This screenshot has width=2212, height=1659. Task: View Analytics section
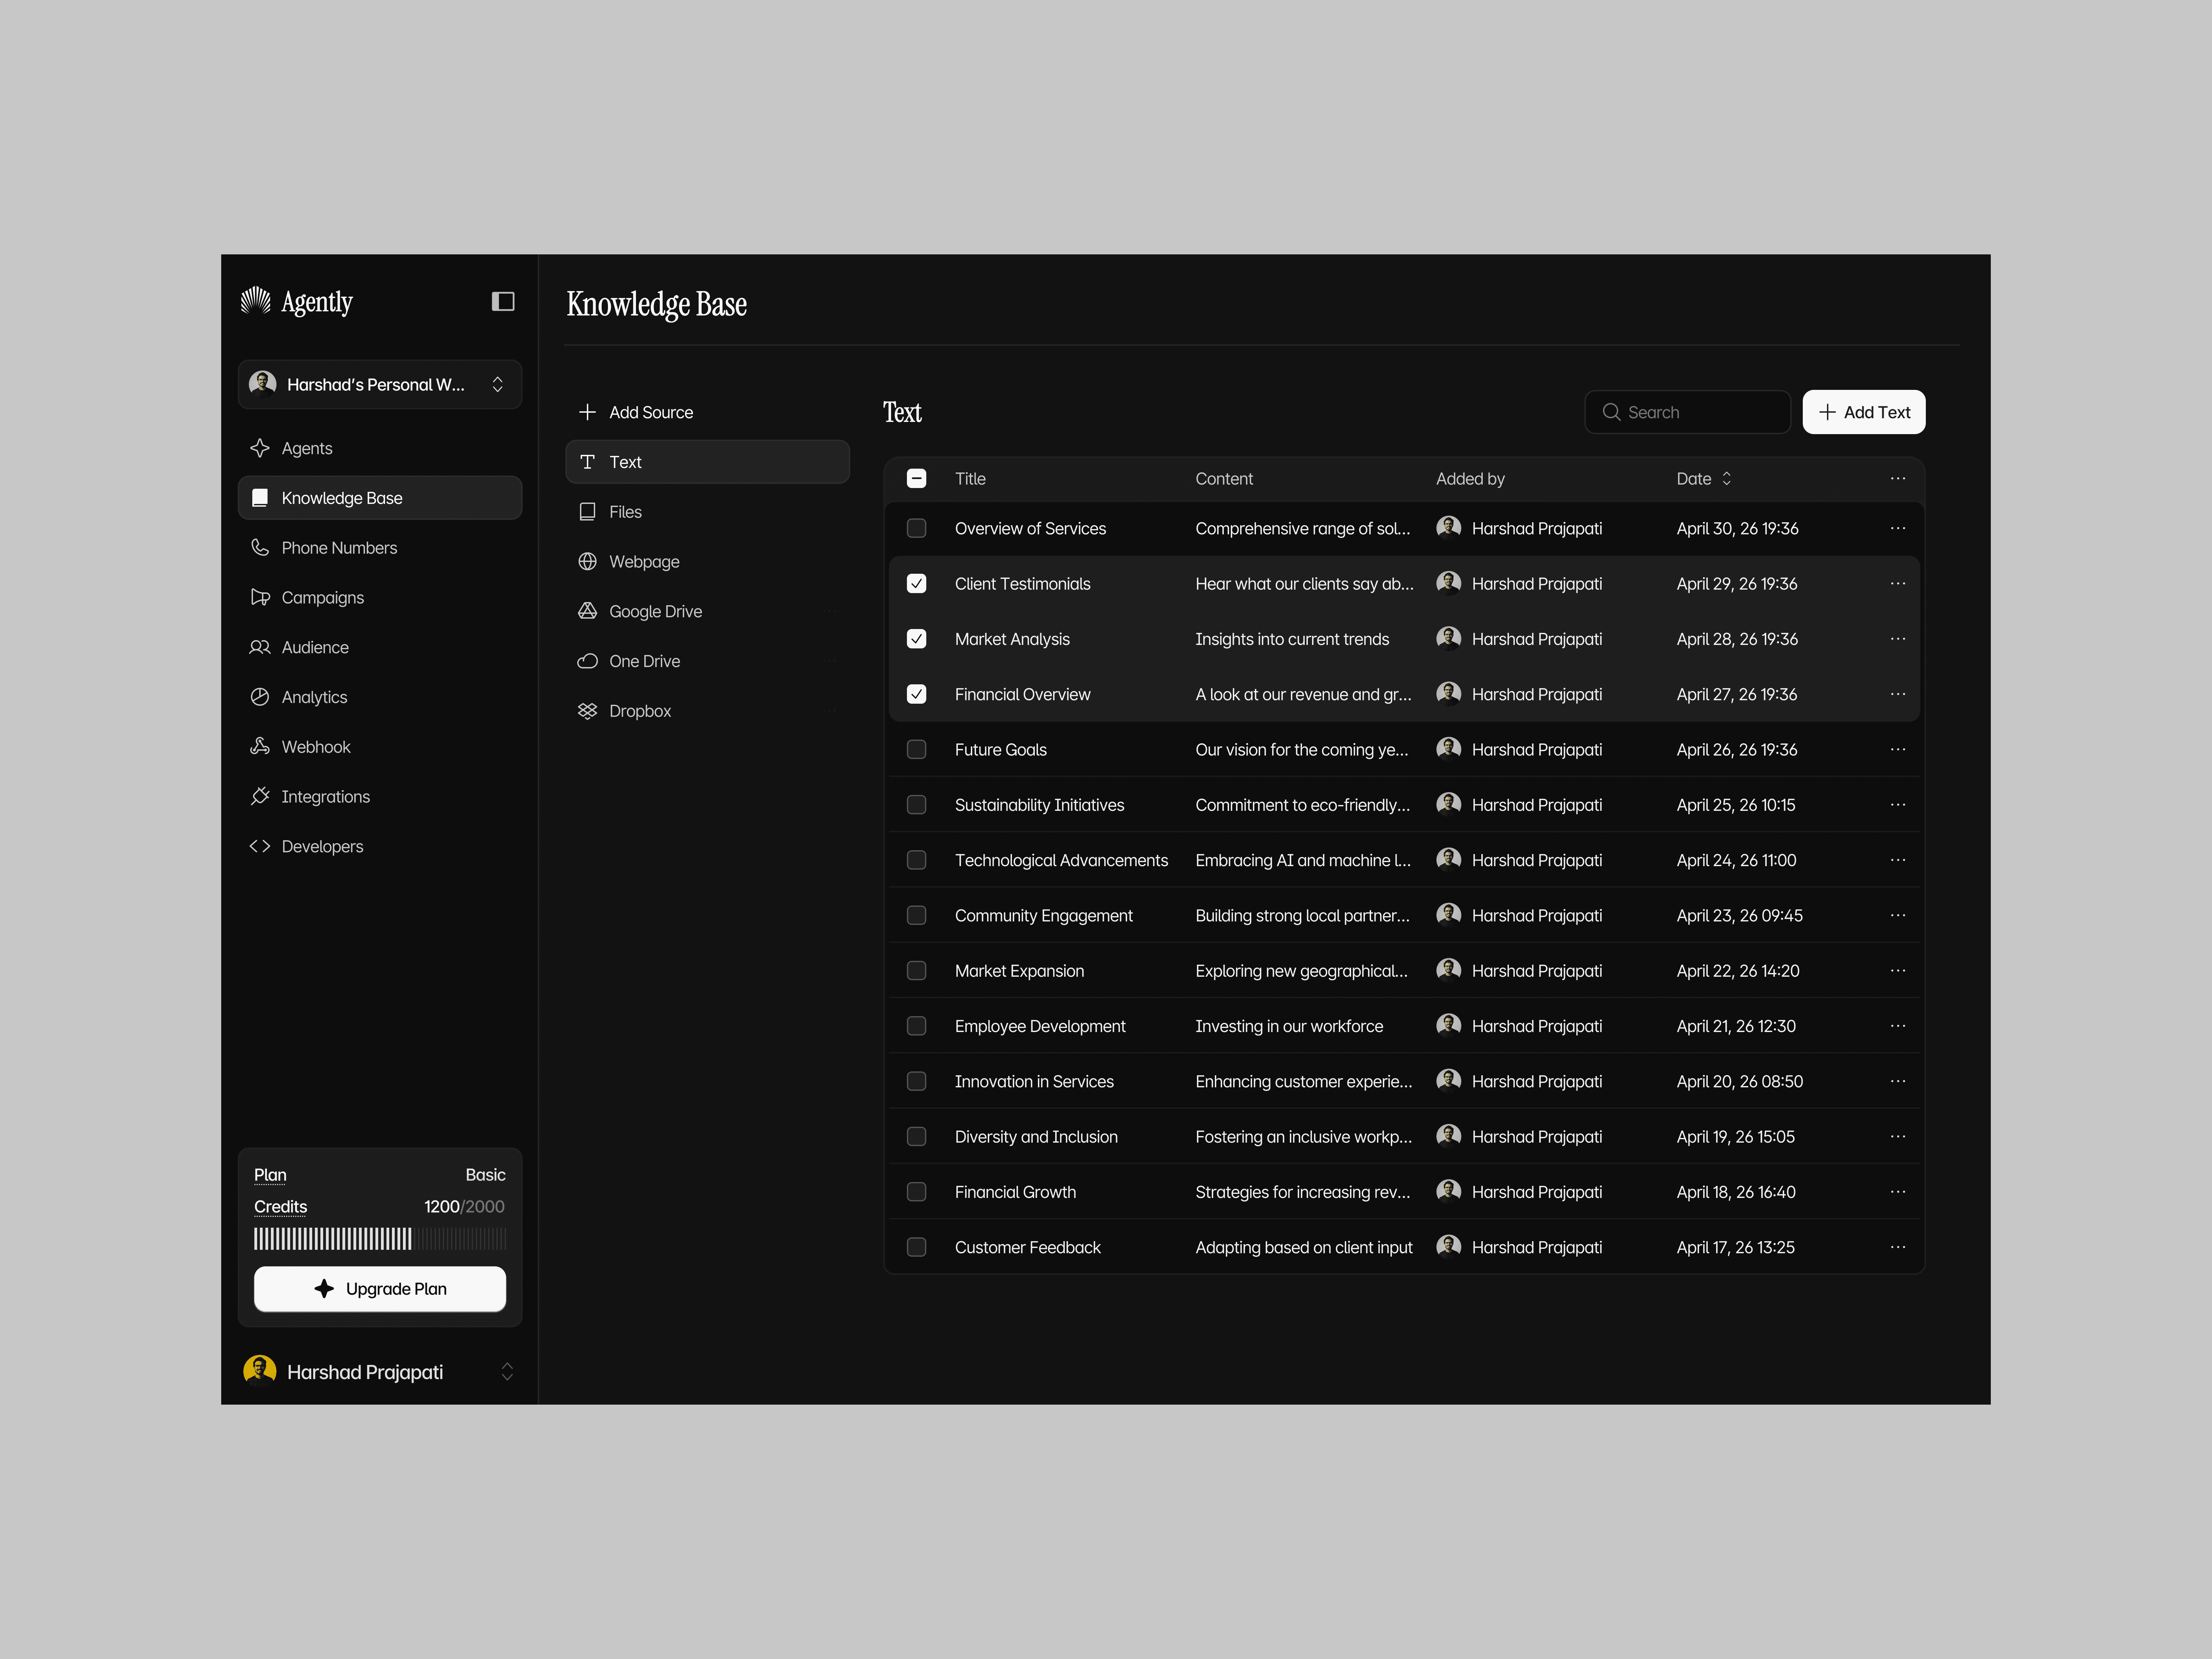pos(380,697)
